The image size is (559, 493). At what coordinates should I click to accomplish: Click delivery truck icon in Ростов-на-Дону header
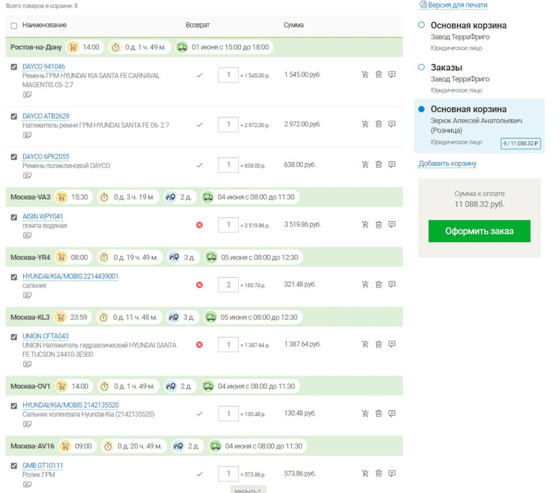[x=182, y=47]
